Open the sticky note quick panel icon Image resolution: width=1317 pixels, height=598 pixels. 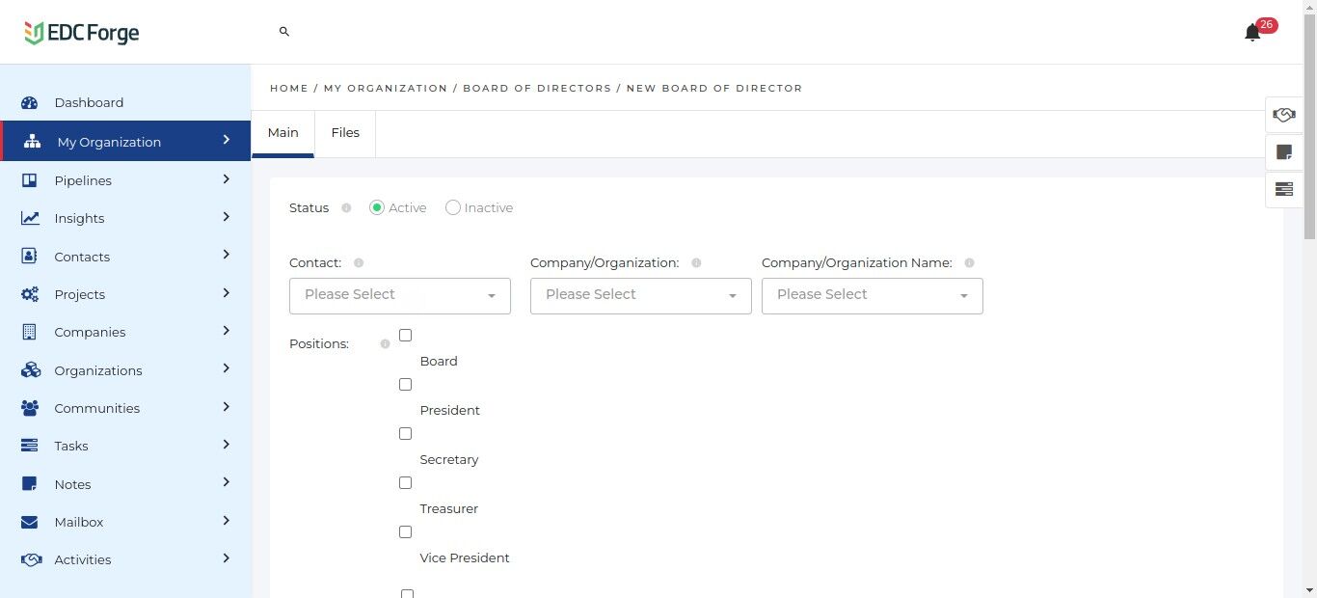[x=1283, y=152]
